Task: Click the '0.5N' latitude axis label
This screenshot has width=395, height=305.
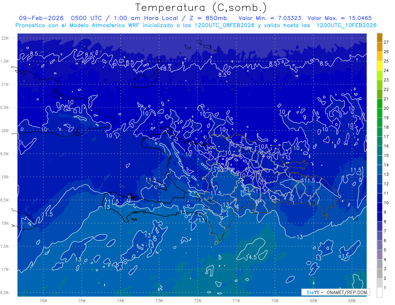Action: tap(5, 108)
